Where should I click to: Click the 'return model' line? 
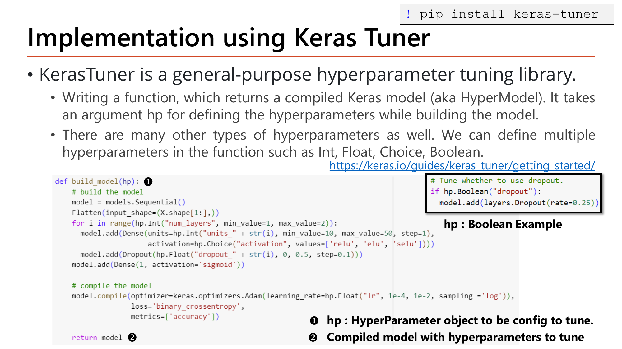click(97, 338)
